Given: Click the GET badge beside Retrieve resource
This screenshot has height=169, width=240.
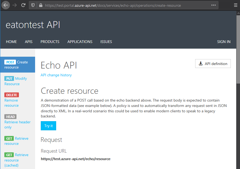Looking at the screenshot, I should point(9,138).
